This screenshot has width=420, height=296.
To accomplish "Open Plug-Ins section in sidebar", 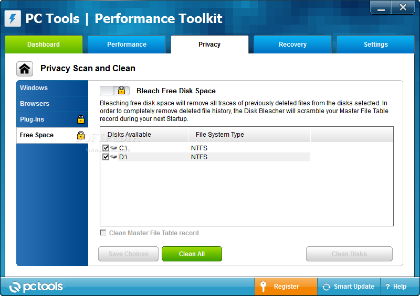I will pos(52,119).
